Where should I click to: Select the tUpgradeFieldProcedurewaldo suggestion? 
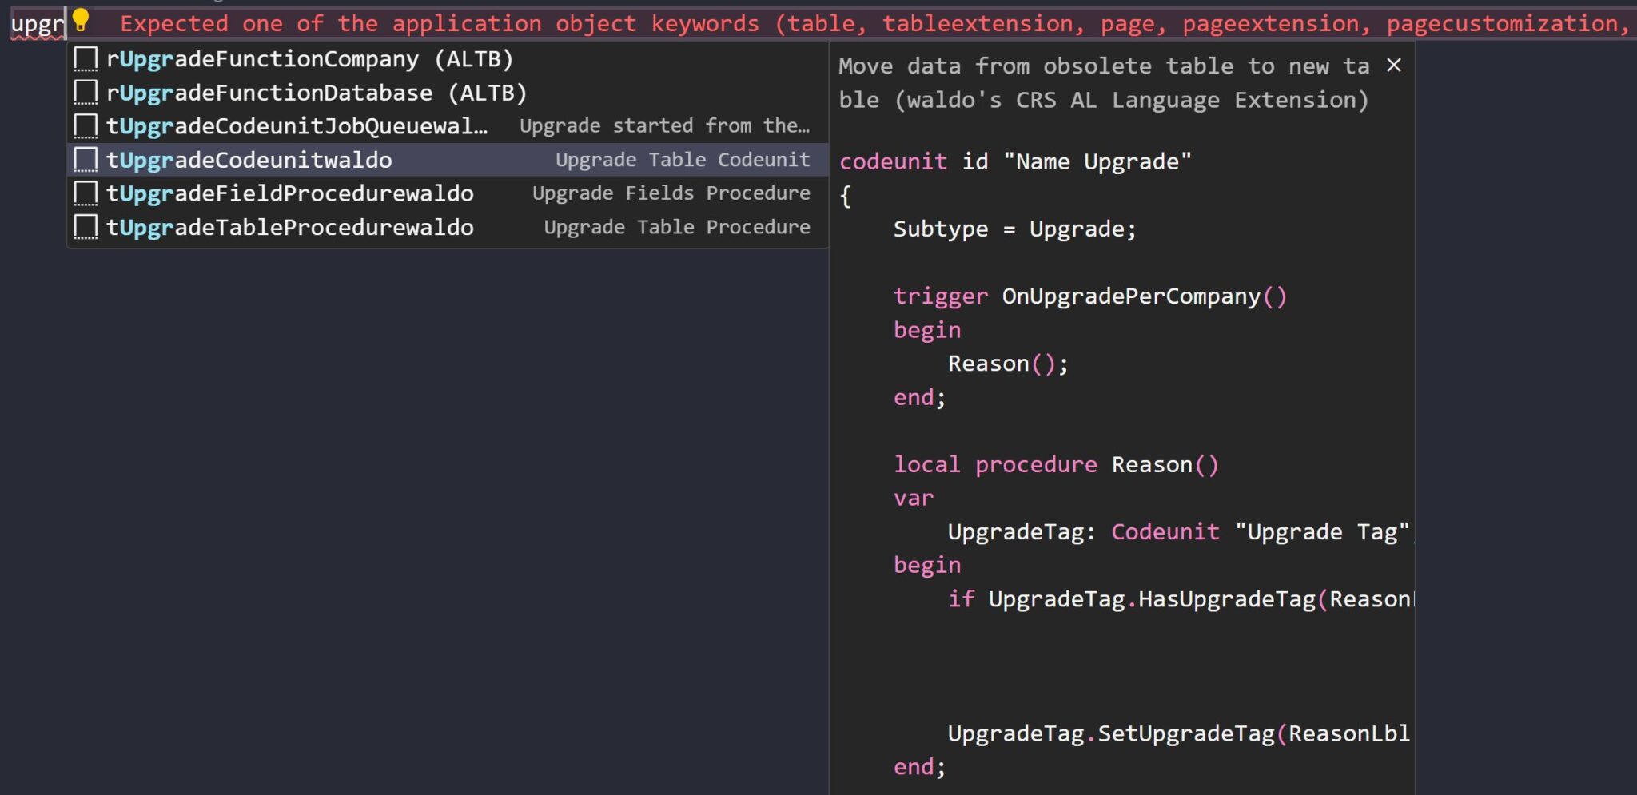pyautogui.click(x=289, y=193)
